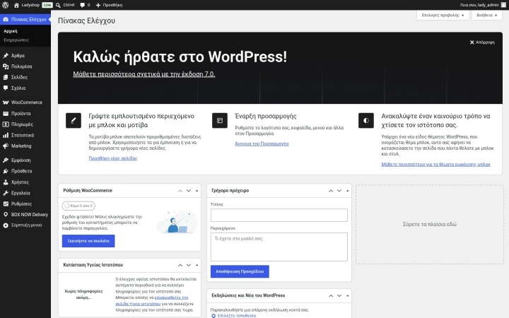Screen dimensions: 509x318
Task: Open the admin bar search icon
Action: 58,5
